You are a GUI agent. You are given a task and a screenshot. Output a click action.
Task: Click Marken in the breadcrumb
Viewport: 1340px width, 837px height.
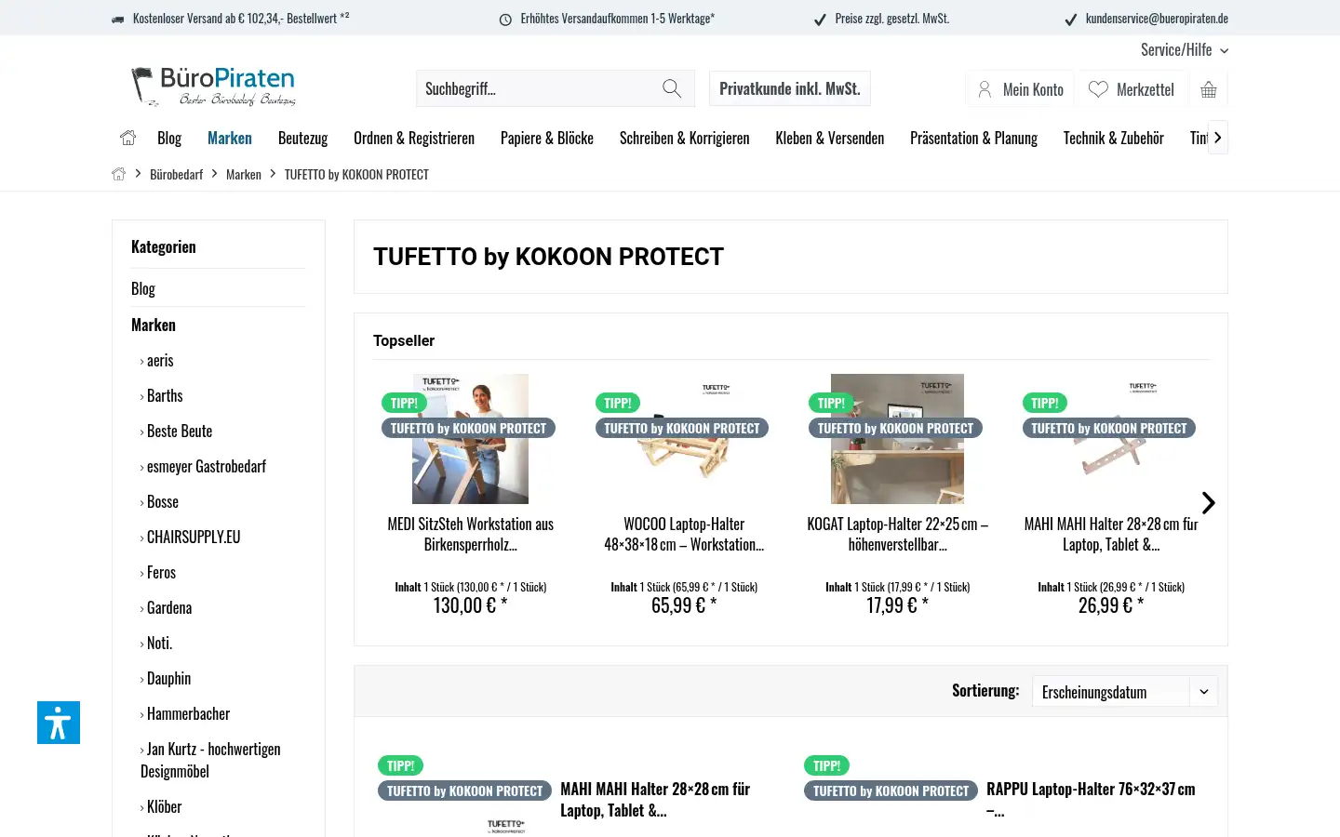pyautogui.click(x=244, y=174)
